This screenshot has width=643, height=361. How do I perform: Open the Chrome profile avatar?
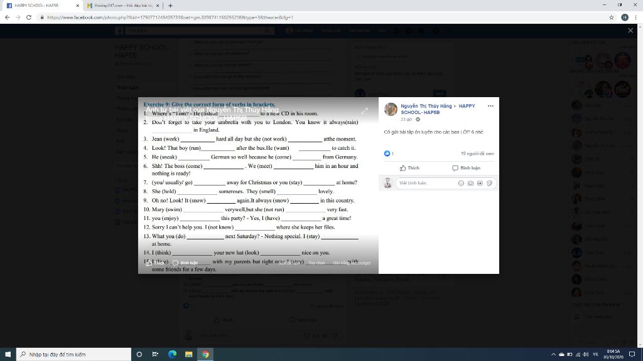point(625,17)
